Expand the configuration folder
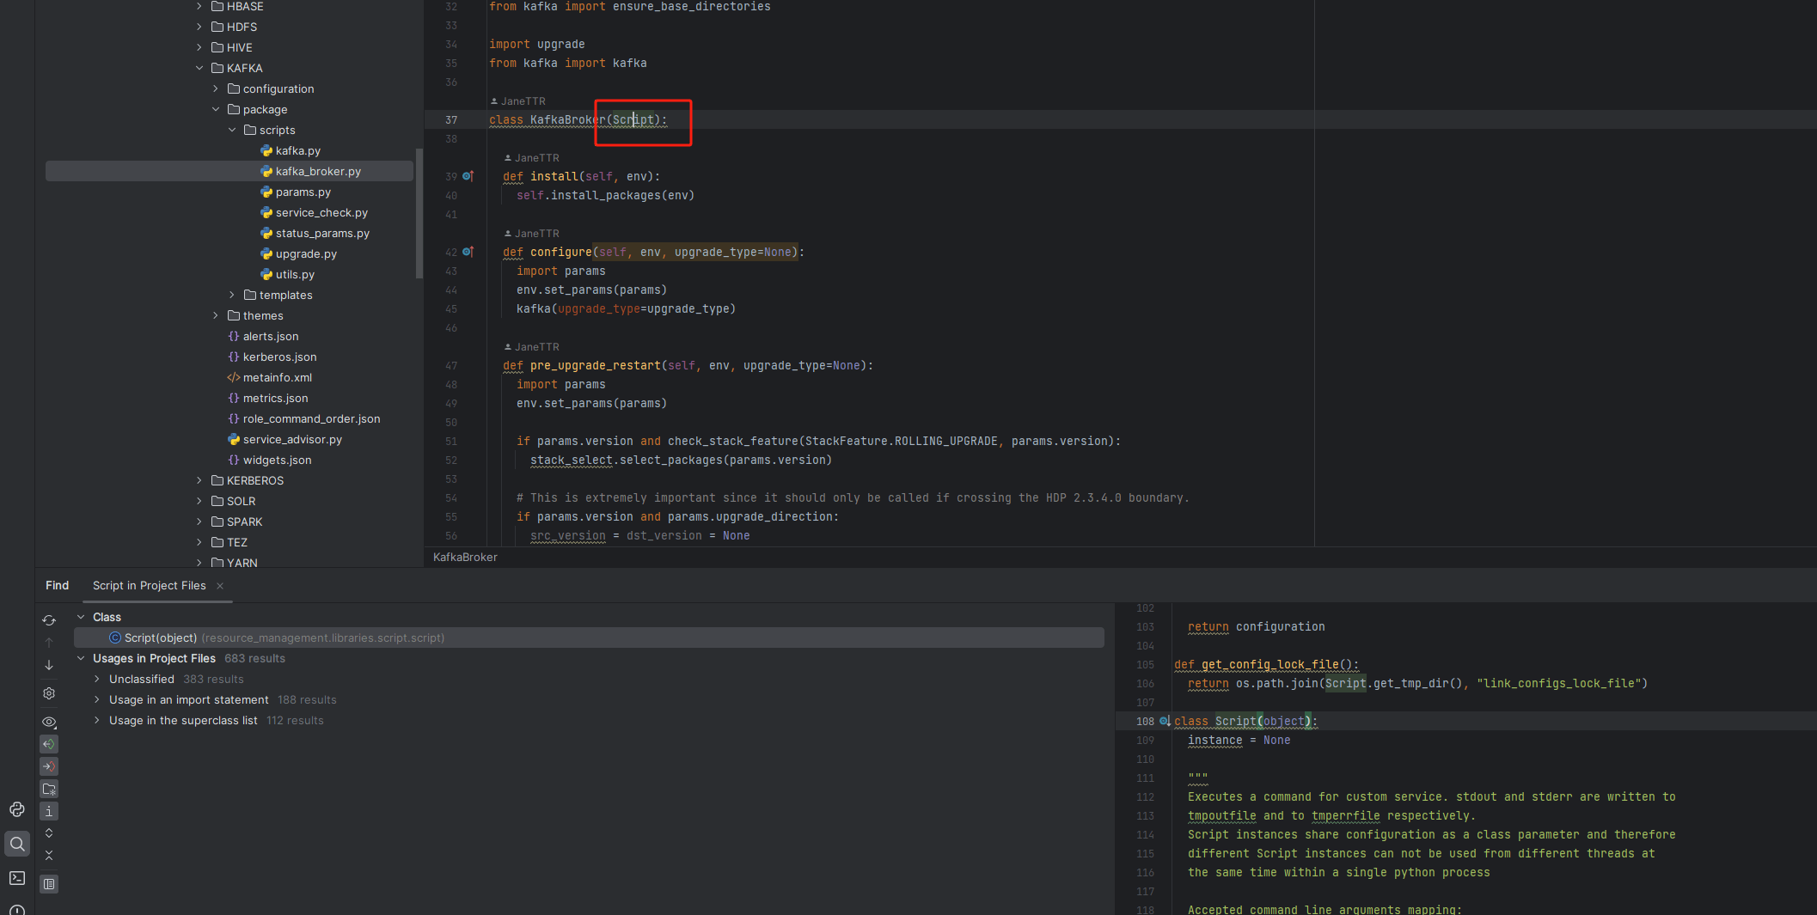The width and height of the screenshot is (1817, 915). pyautogui.click(x=216, y=88)
